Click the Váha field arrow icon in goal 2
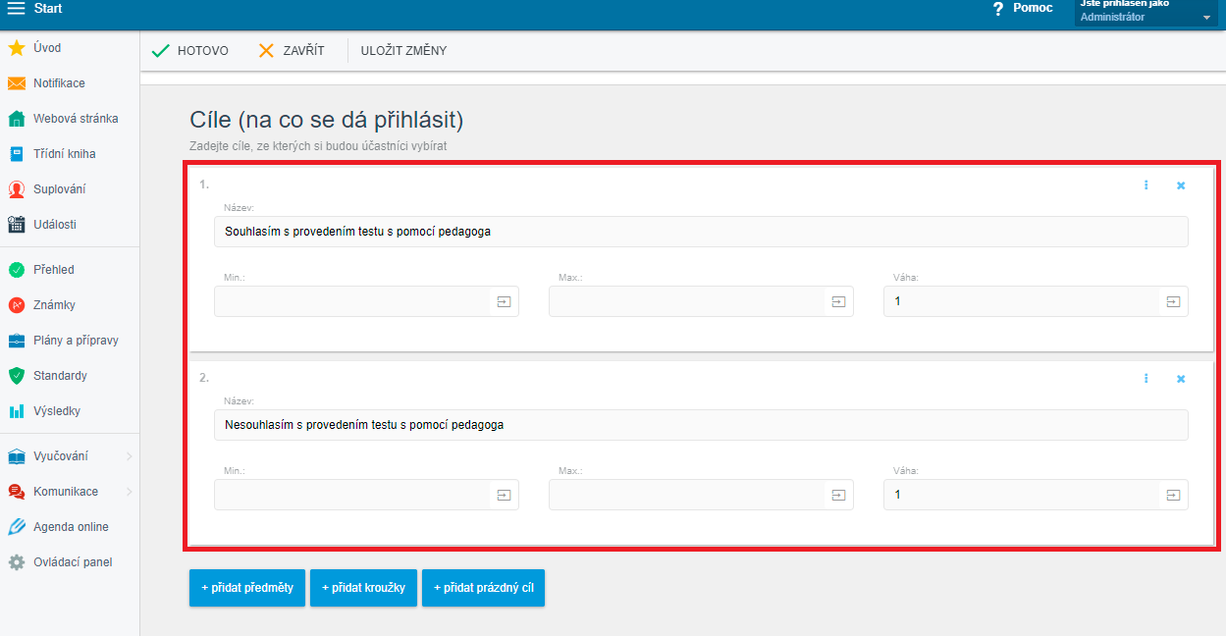The width and height of the screenshot is (1226, 636). (x=1173, y=496)
